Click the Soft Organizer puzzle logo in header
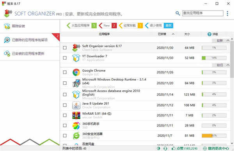Image resolution: width=234 pixels, height=151 pixels. coord(8,13)
